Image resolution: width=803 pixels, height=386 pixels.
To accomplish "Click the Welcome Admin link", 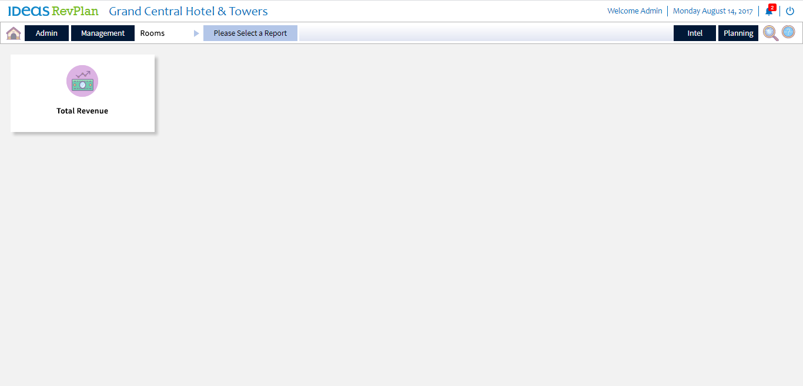I will pos(634,11).
